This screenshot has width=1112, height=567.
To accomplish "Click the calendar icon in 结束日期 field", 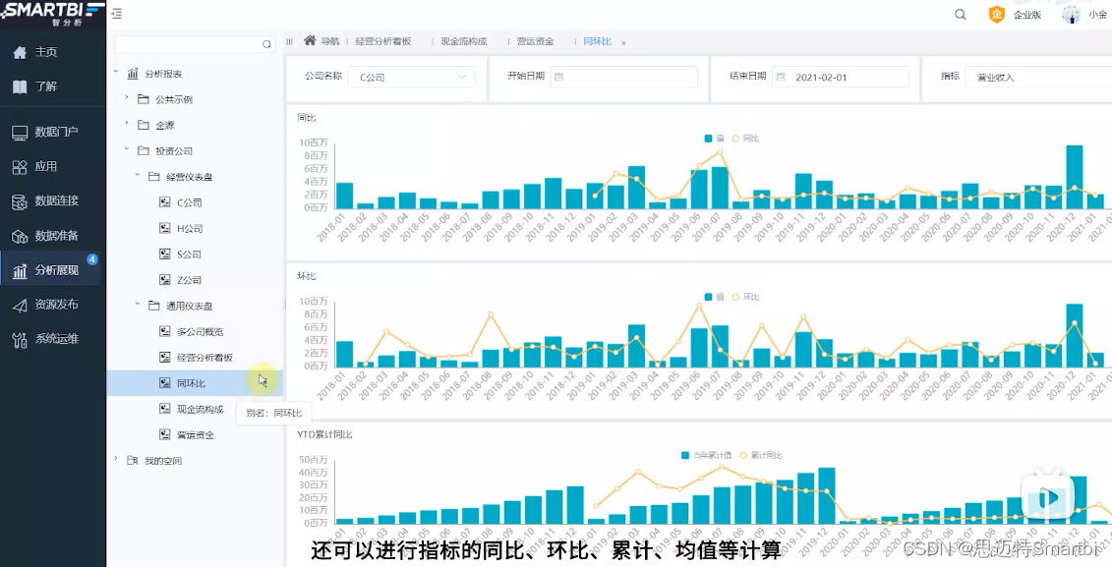I will [781, 77].
